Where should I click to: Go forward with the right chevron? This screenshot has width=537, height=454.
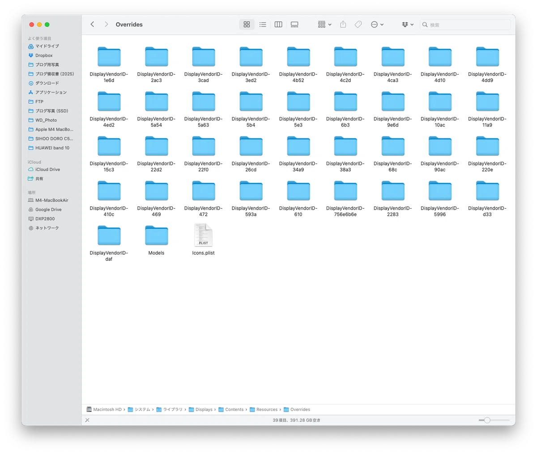point(106,24)
